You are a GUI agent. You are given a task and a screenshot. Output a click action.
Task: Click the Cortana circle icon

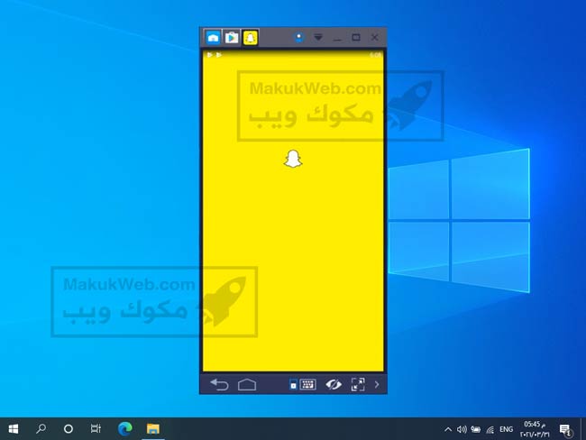[x=68, y=429]
